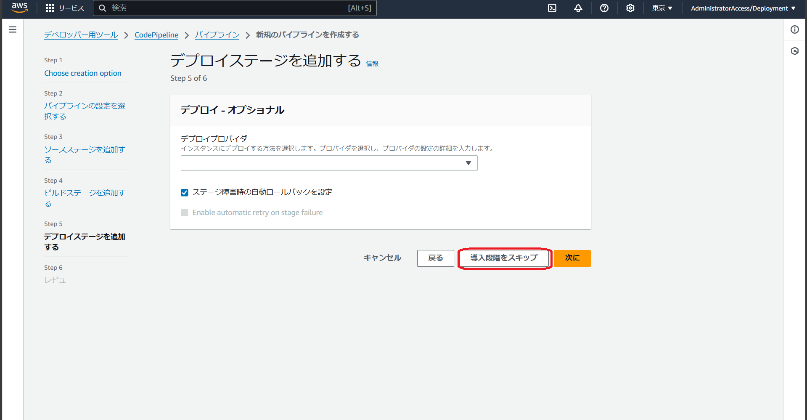Click the Enable automatic retry checkbox
Viewport: 807px width, 420px height.
coord(184,213)
